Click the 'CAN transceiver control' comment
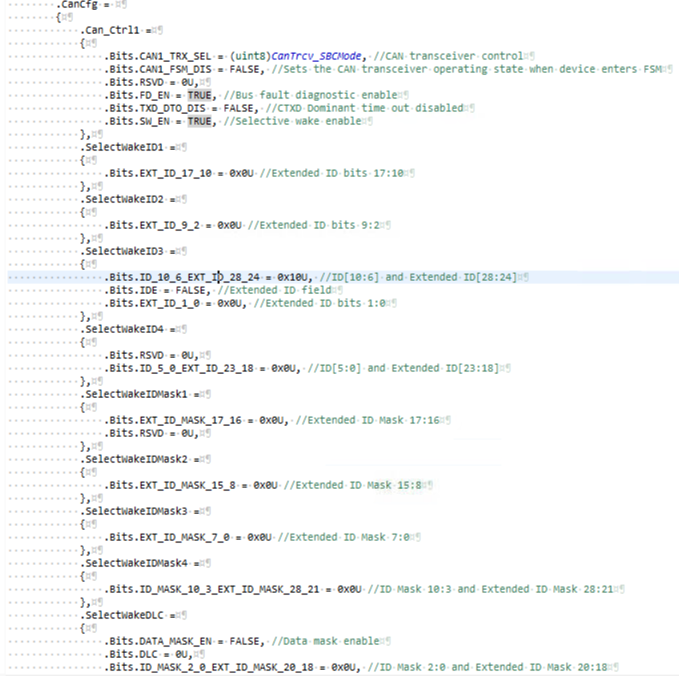679x676 pixels. [x=449, y=56]
